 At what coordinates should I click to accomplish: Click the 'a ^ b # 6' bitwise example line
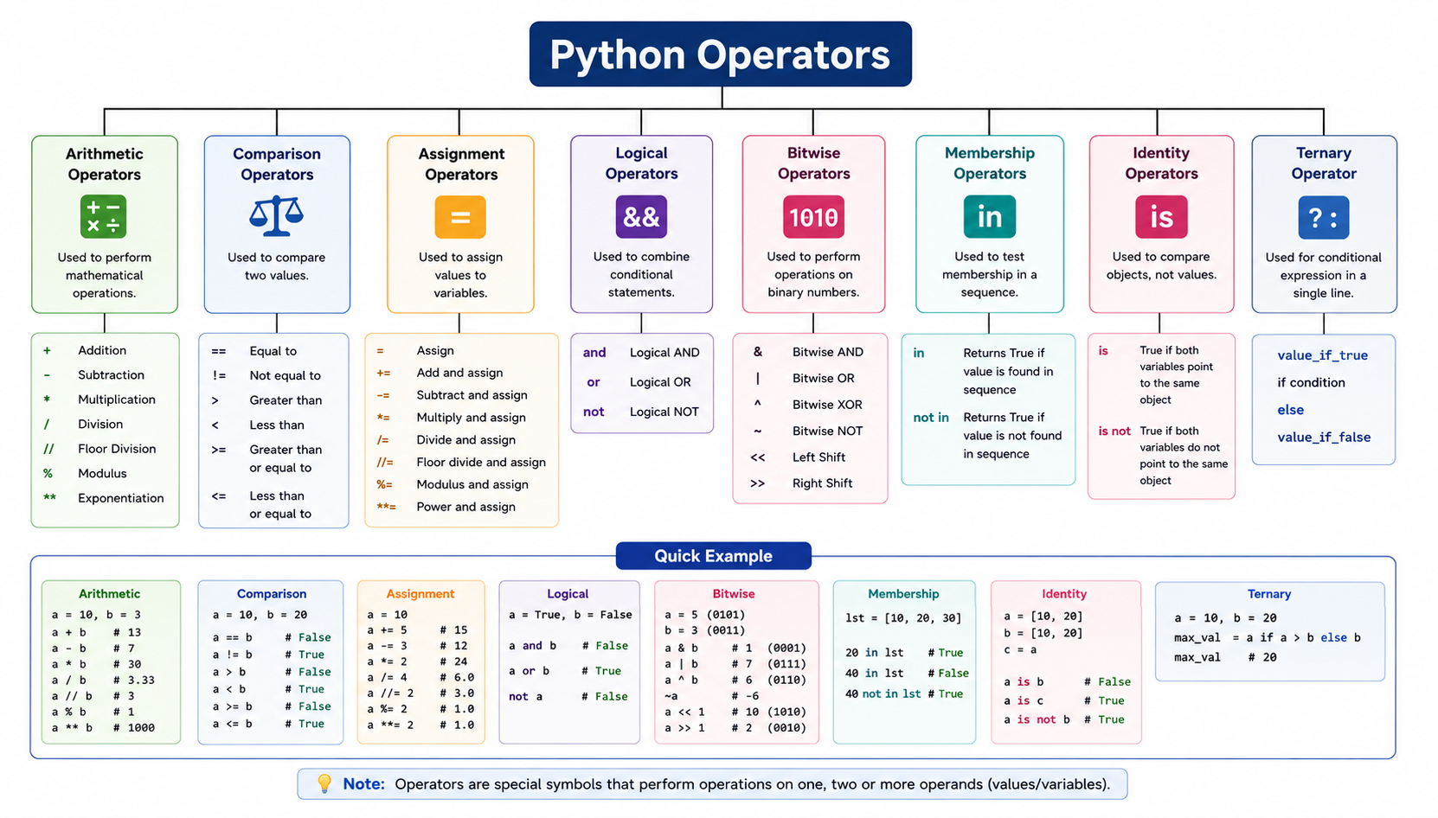coord(735,680)
